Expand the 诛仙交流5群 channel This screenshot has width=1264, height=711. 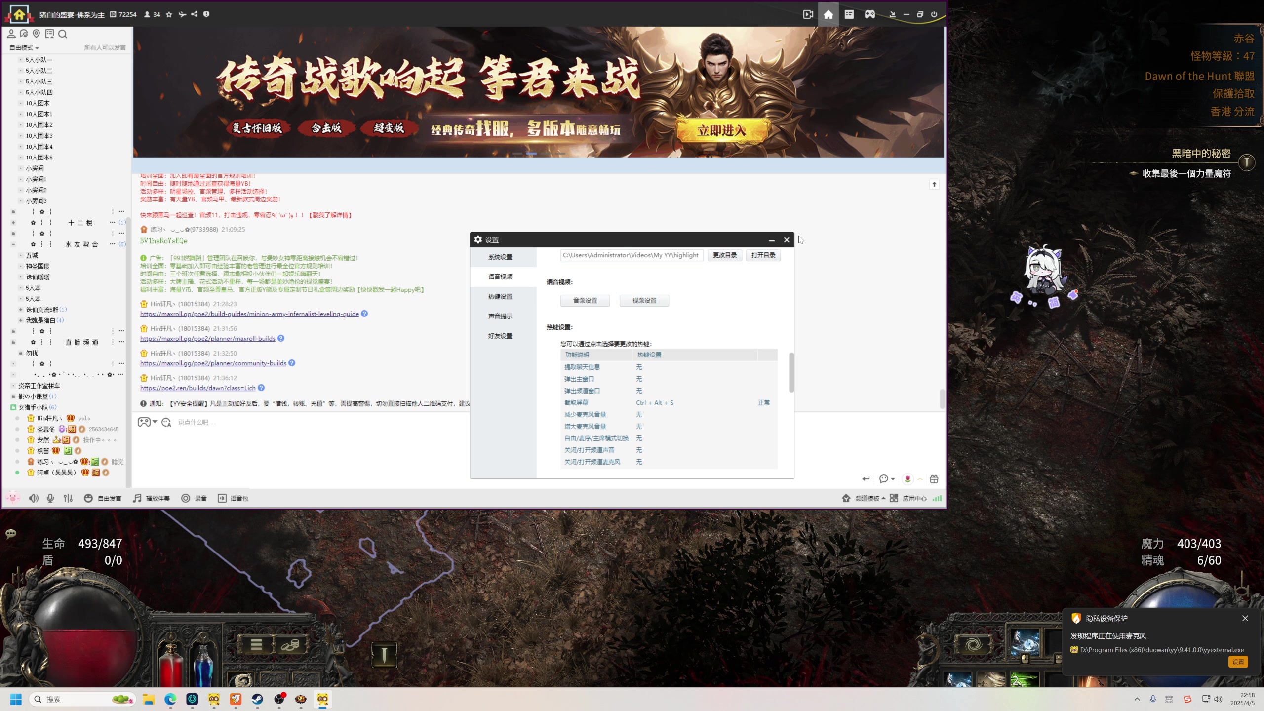point(20,310)
